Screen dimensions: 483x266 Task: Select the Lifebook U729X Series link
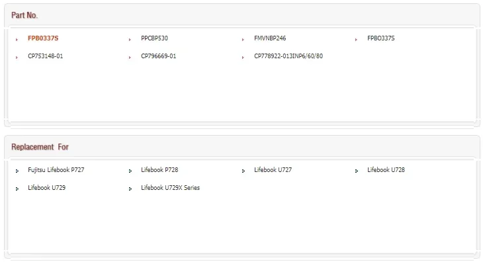coord(170,188)
